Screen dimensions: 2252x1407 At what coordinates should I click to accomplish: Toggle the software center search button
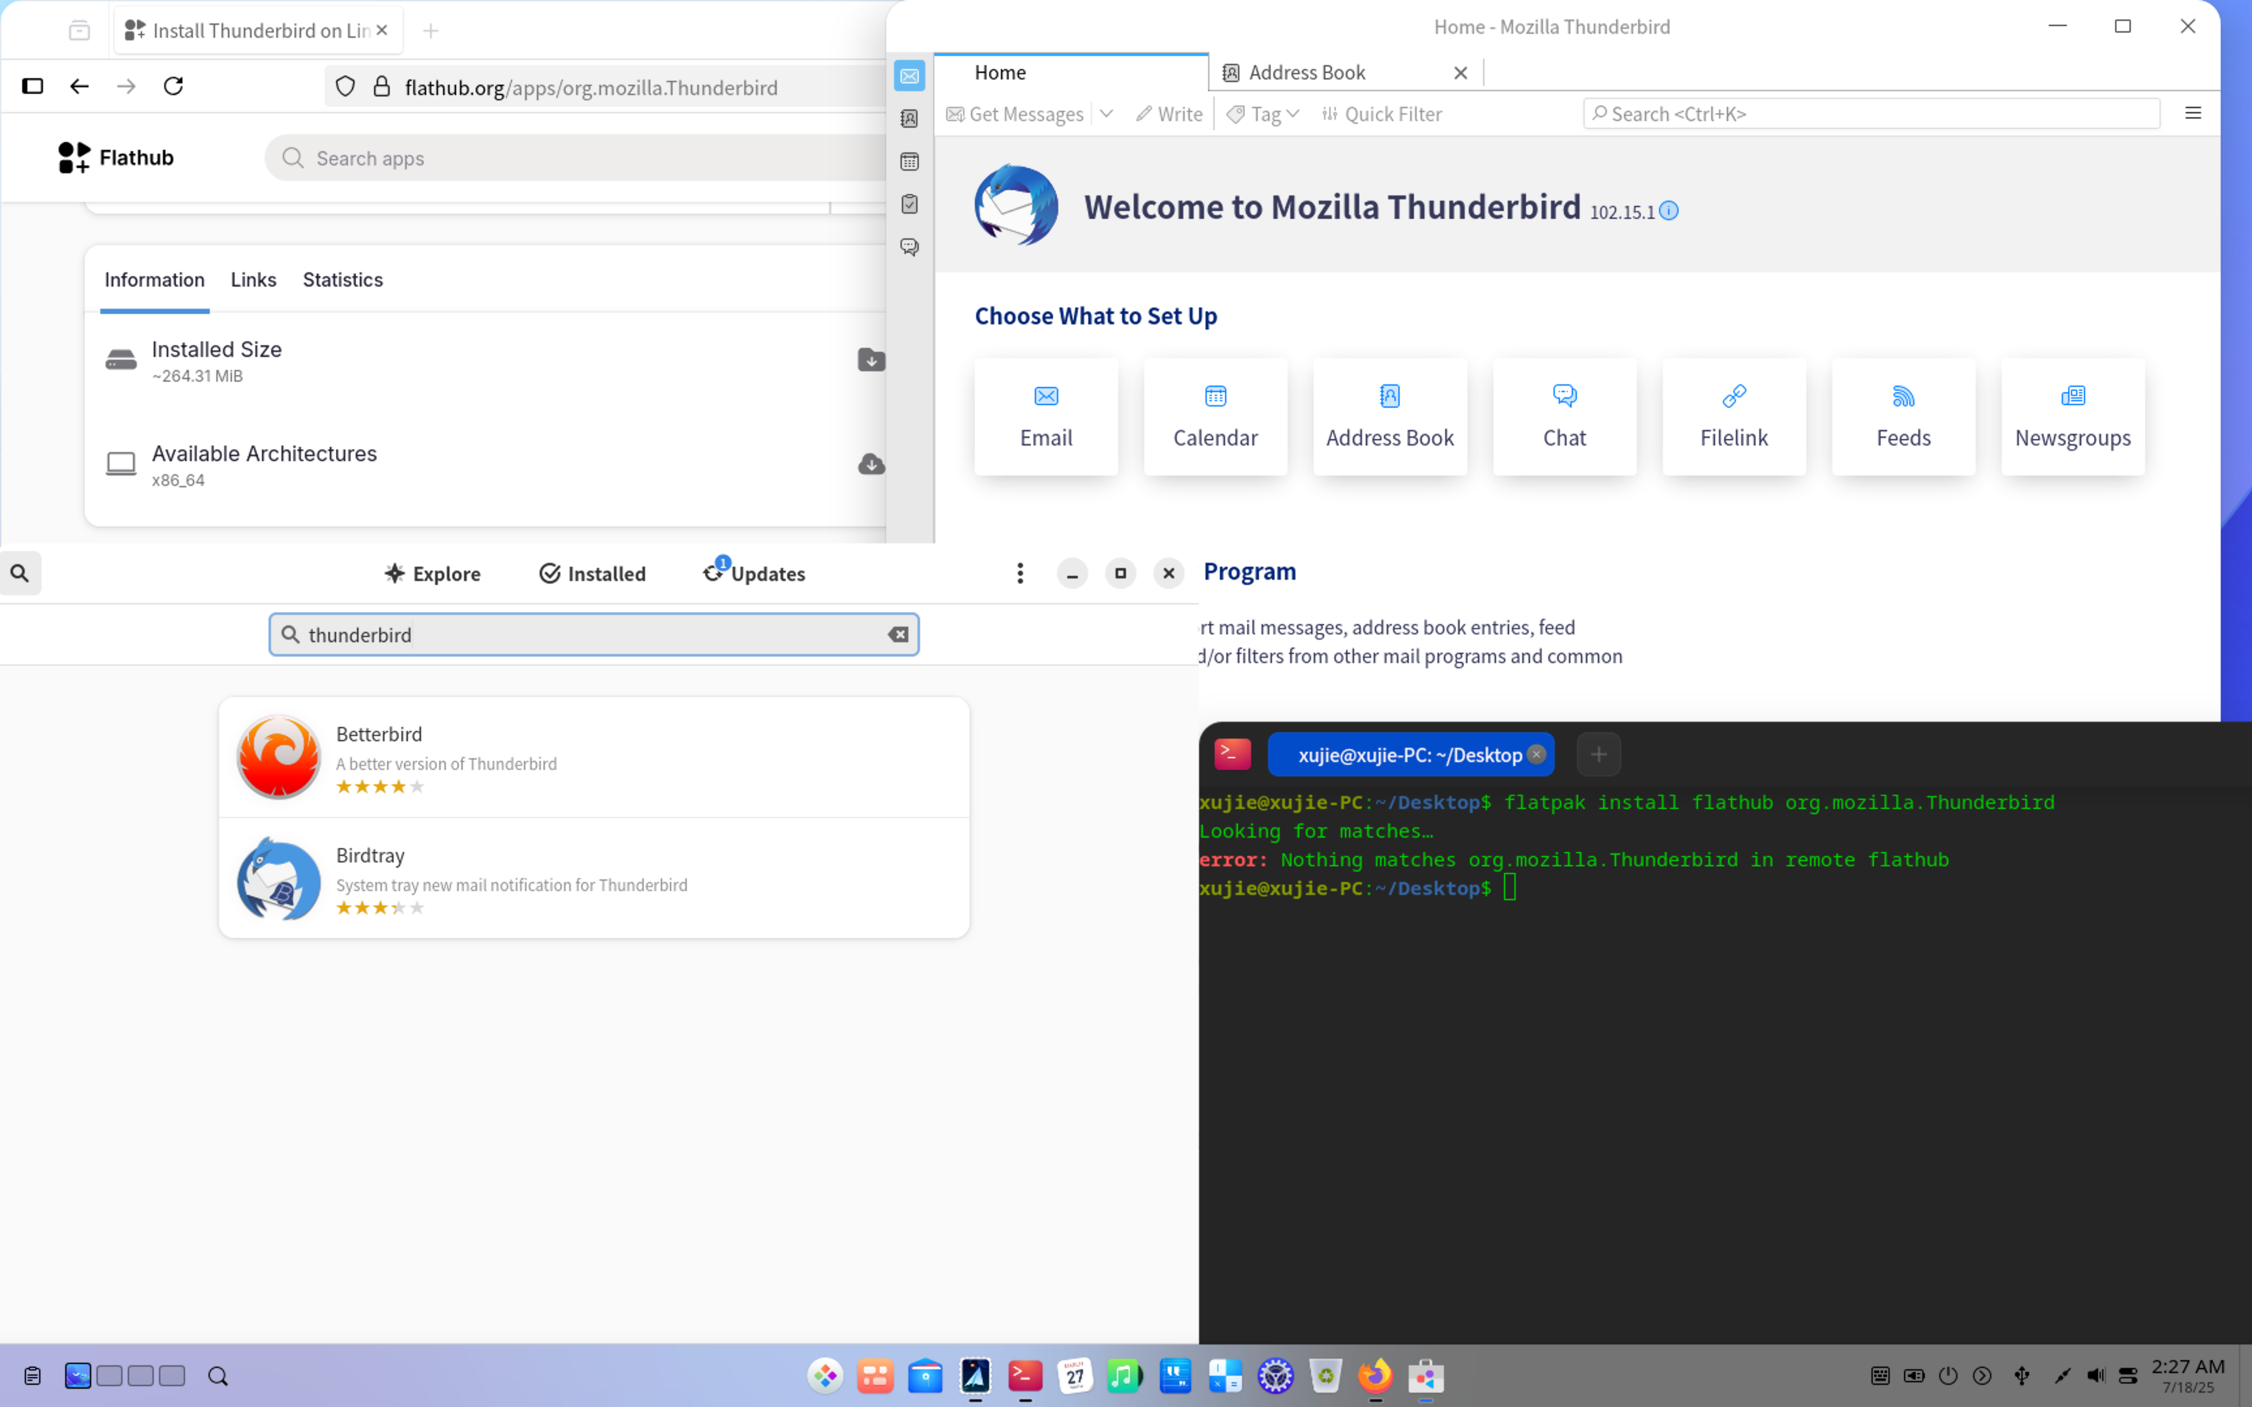(20, 573)
